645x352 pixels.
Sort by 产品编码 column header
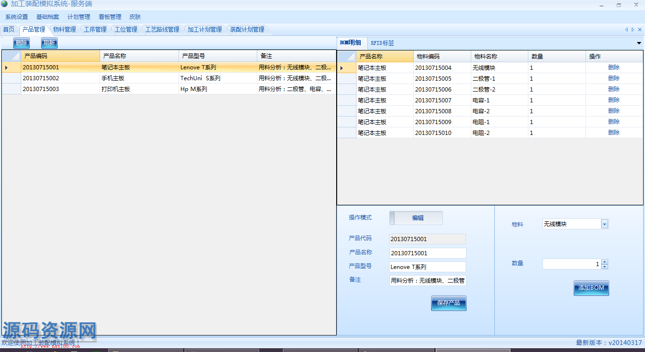[x=60, y=56]
